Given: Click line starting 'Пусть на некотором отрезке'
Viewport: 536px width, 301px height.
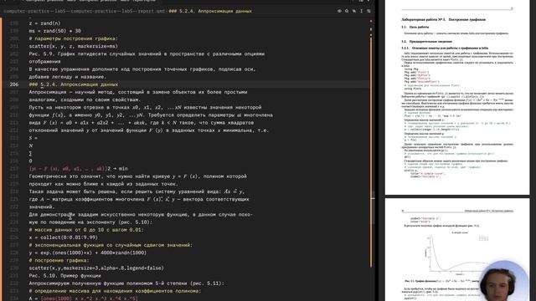Looking at the screenshot, I should (x=145, y=107).
